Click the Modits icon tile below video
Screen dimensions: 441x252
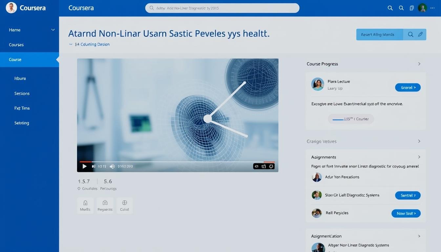click(x=85, y=206)
